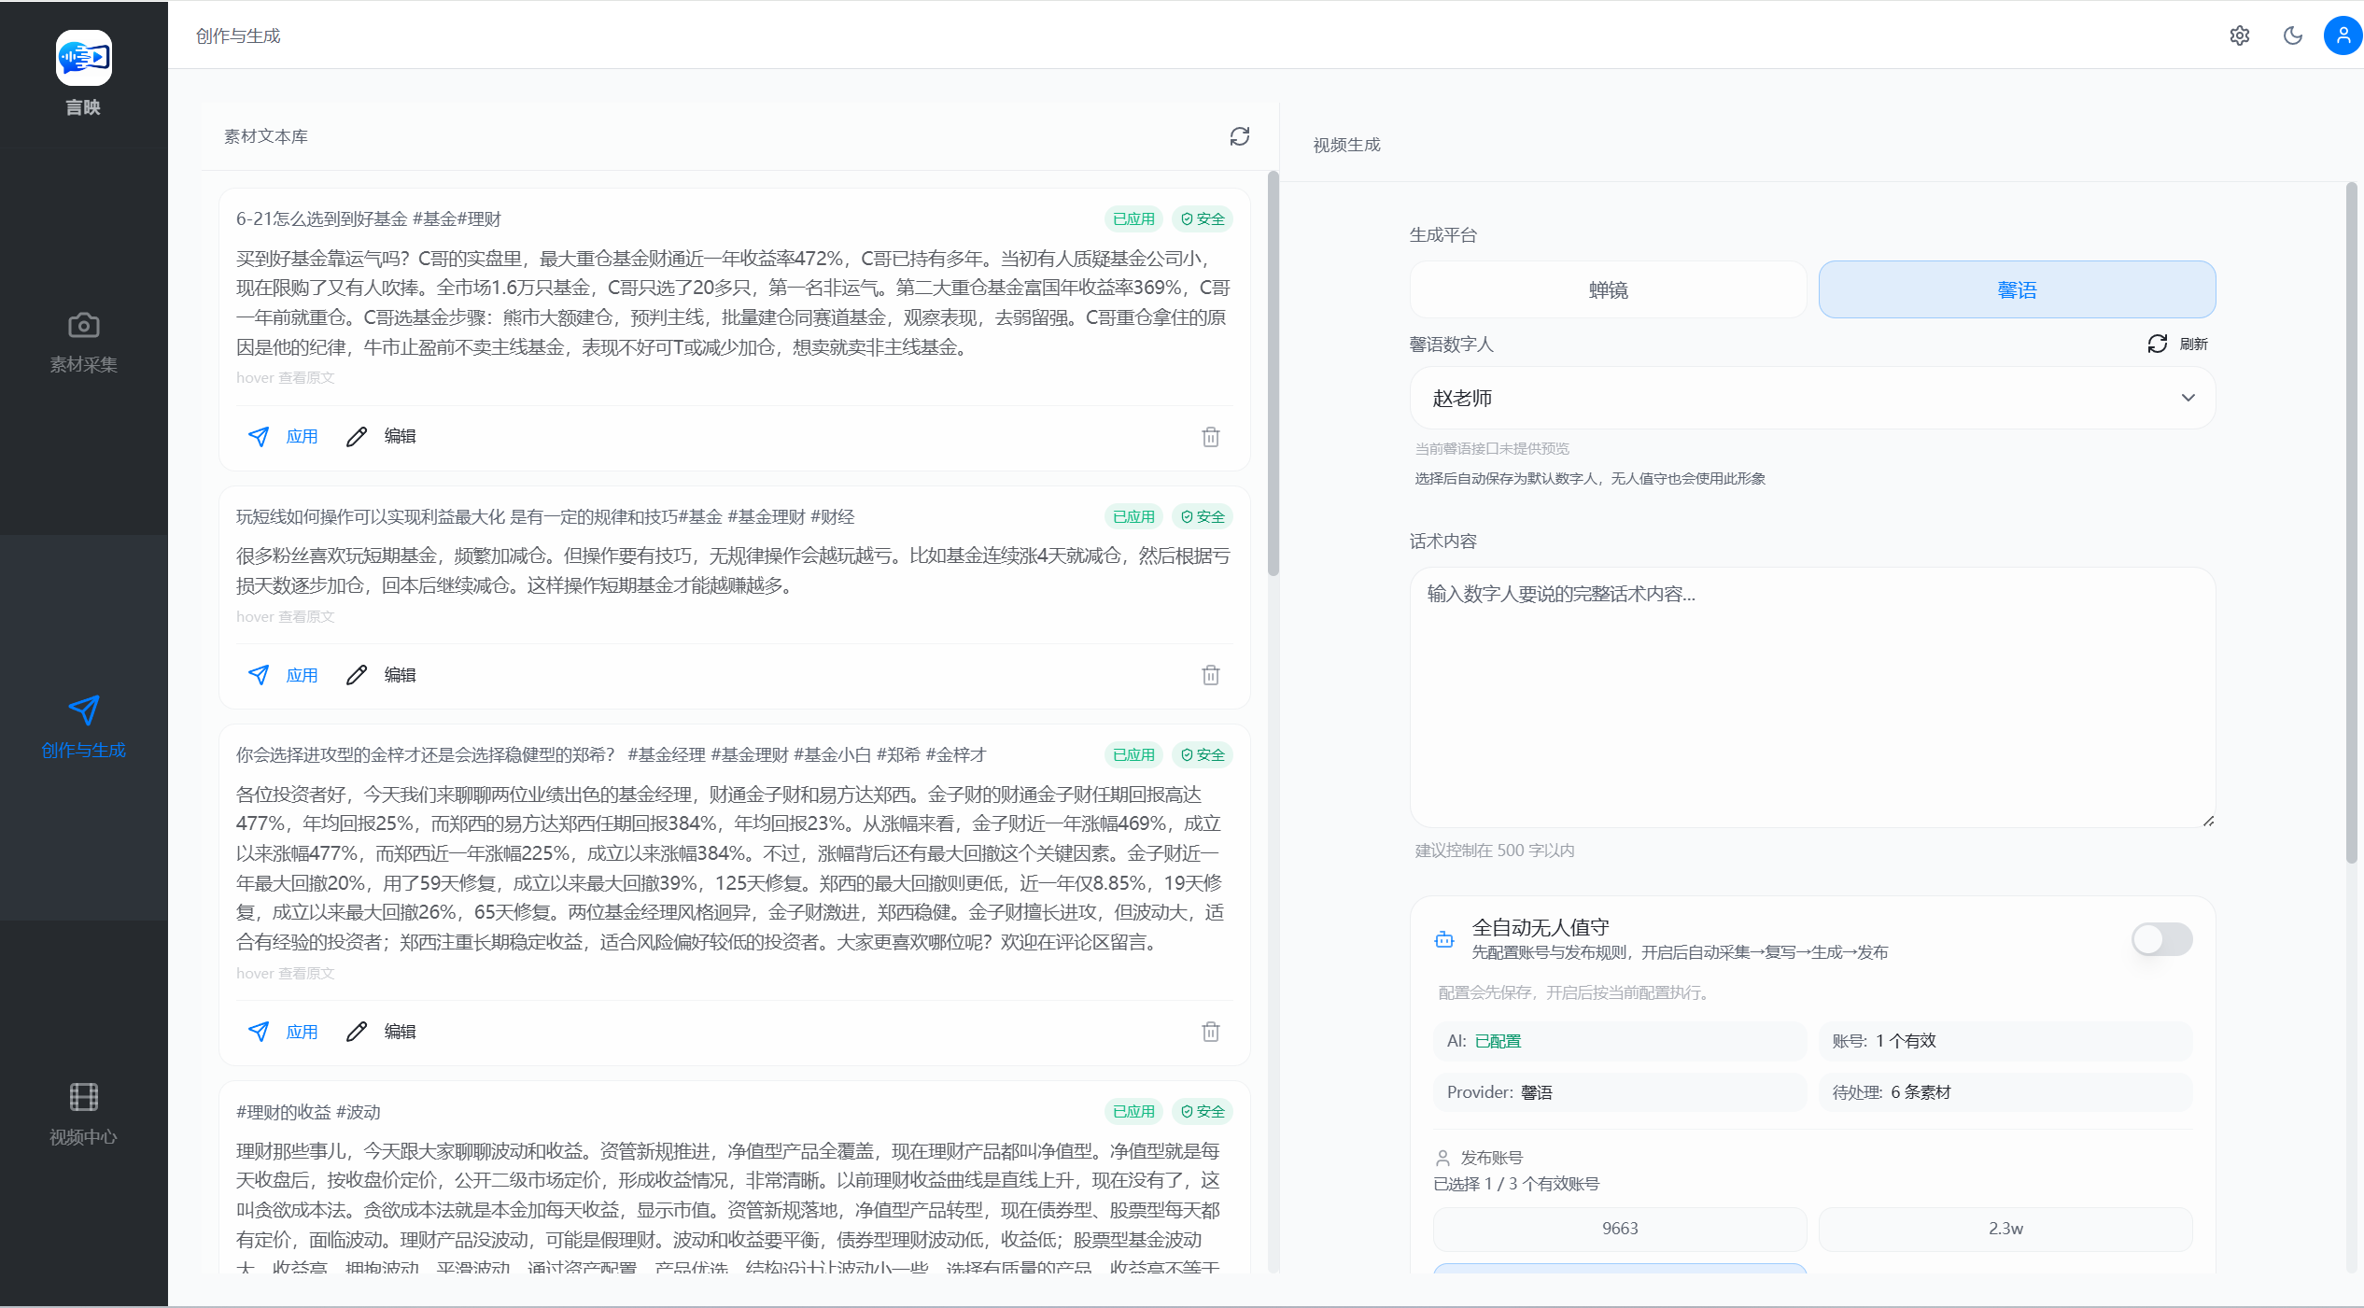Image resolution: width=2364 pixels, height=1308 pixels.
Task: Delete the 金梓才 vs 郑希 material
Action: 1210,1031
